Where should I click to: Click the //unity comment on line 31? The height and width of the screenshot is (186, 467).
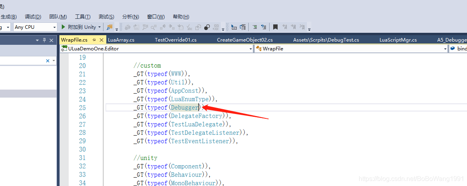coord(145,158)
